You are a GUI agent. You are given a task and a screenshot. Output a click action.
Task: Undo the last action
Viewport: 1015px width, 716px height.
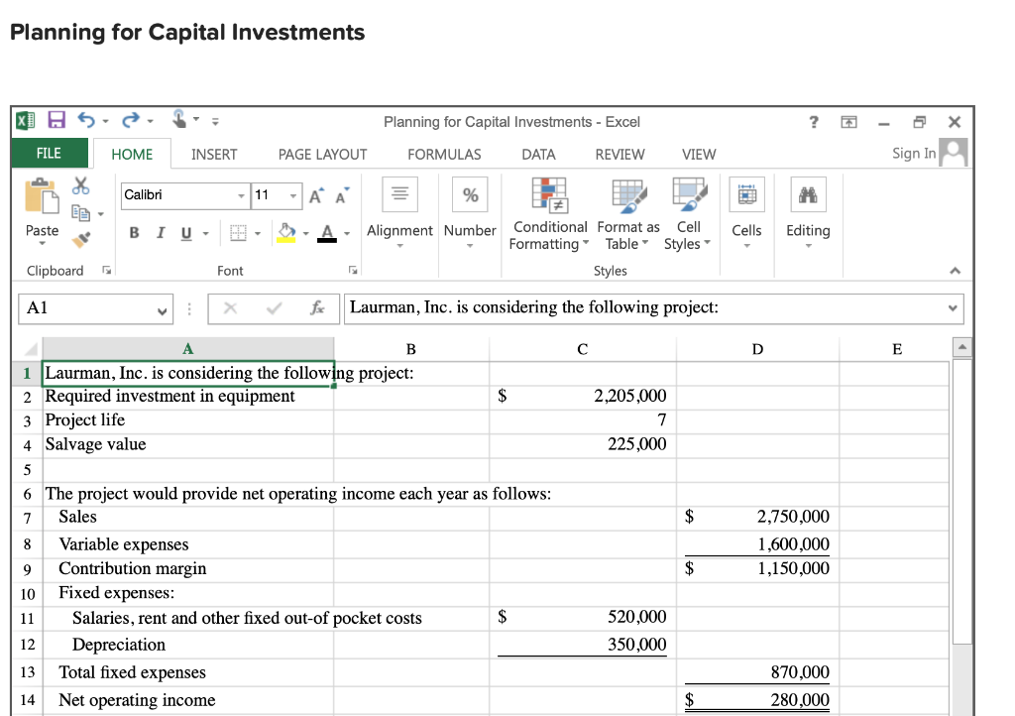click(x=87, y=120)
